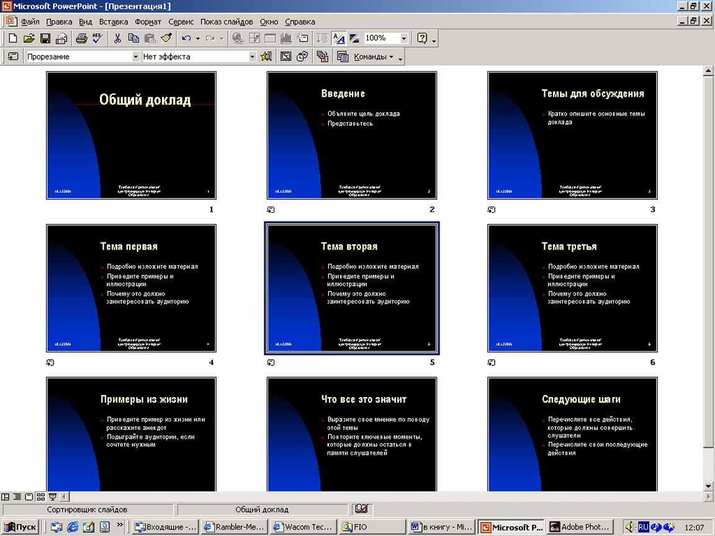Viewport: 715px width, 536px height.
Task: Click the Help question mark icon
Action: pyautogui.click(x=422, y=38)
